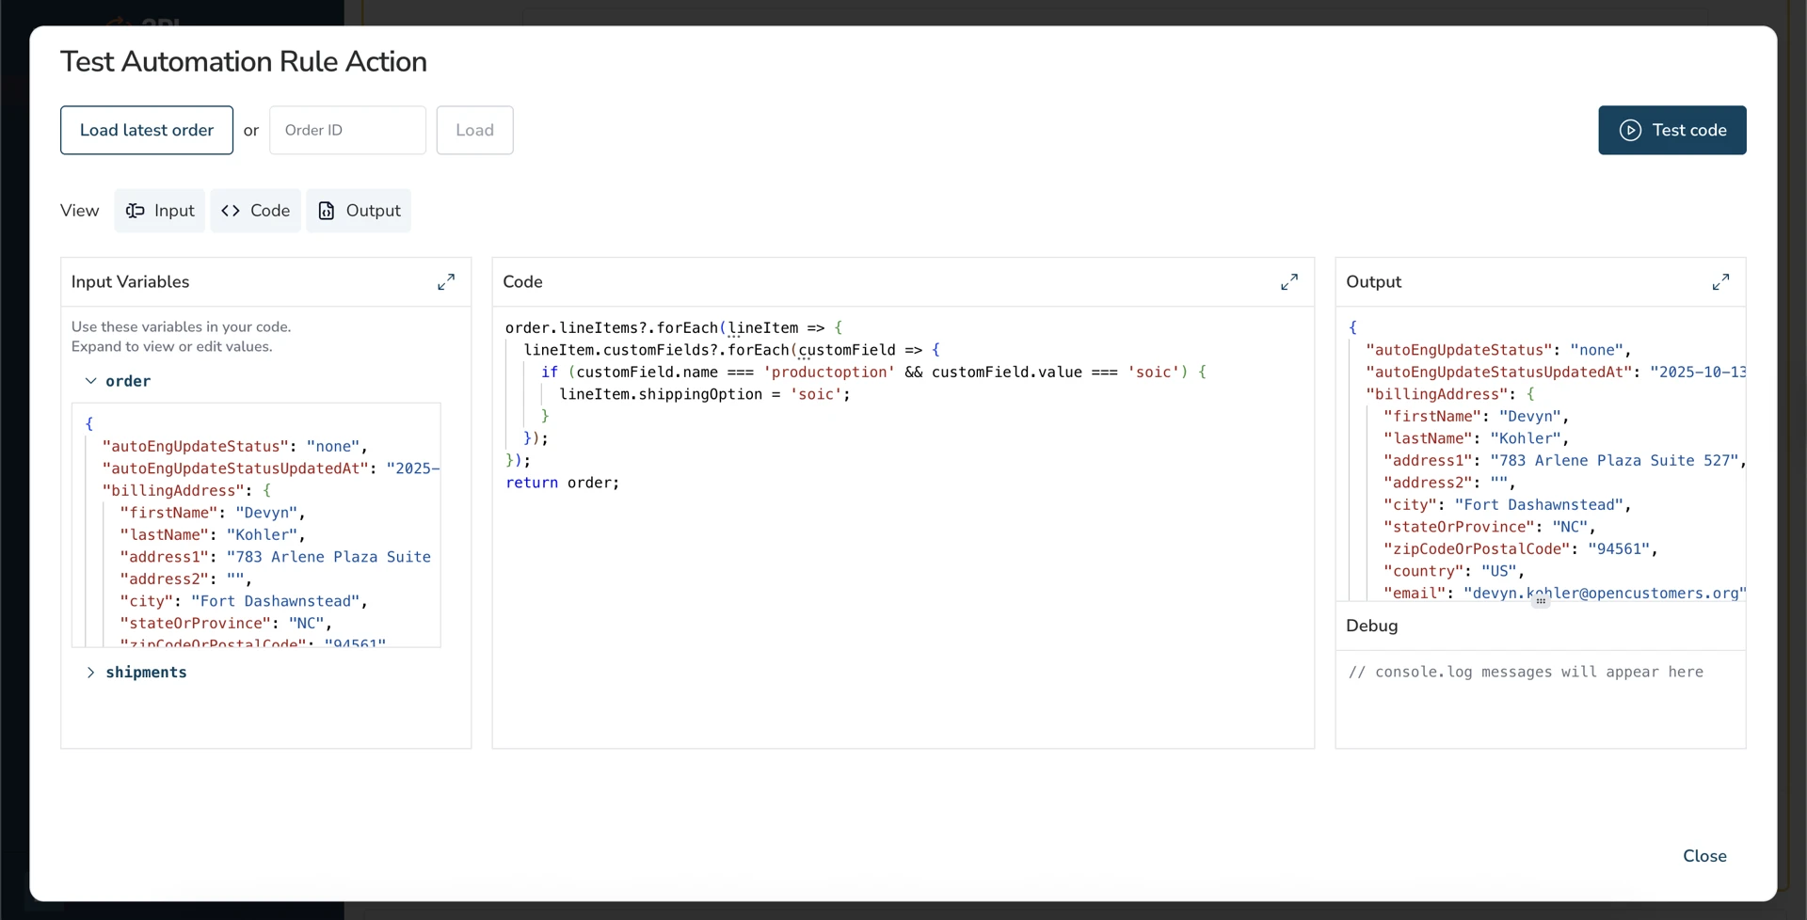Screen dimensions: 1807x920
Task: Click Load latest order button
Action: click(147, 130)
